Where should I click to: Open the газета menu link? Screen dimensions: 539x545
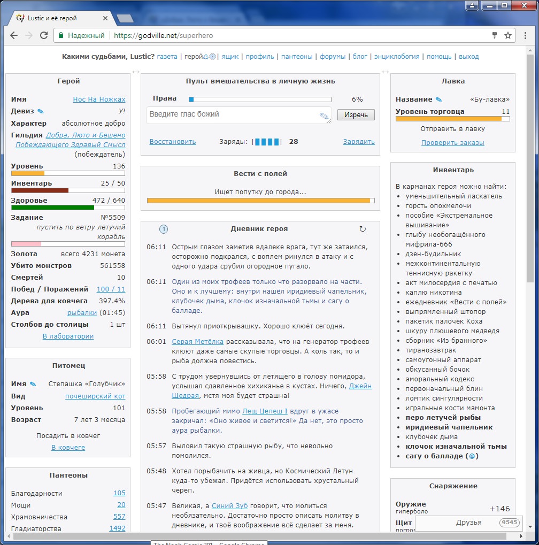[167, 57]
